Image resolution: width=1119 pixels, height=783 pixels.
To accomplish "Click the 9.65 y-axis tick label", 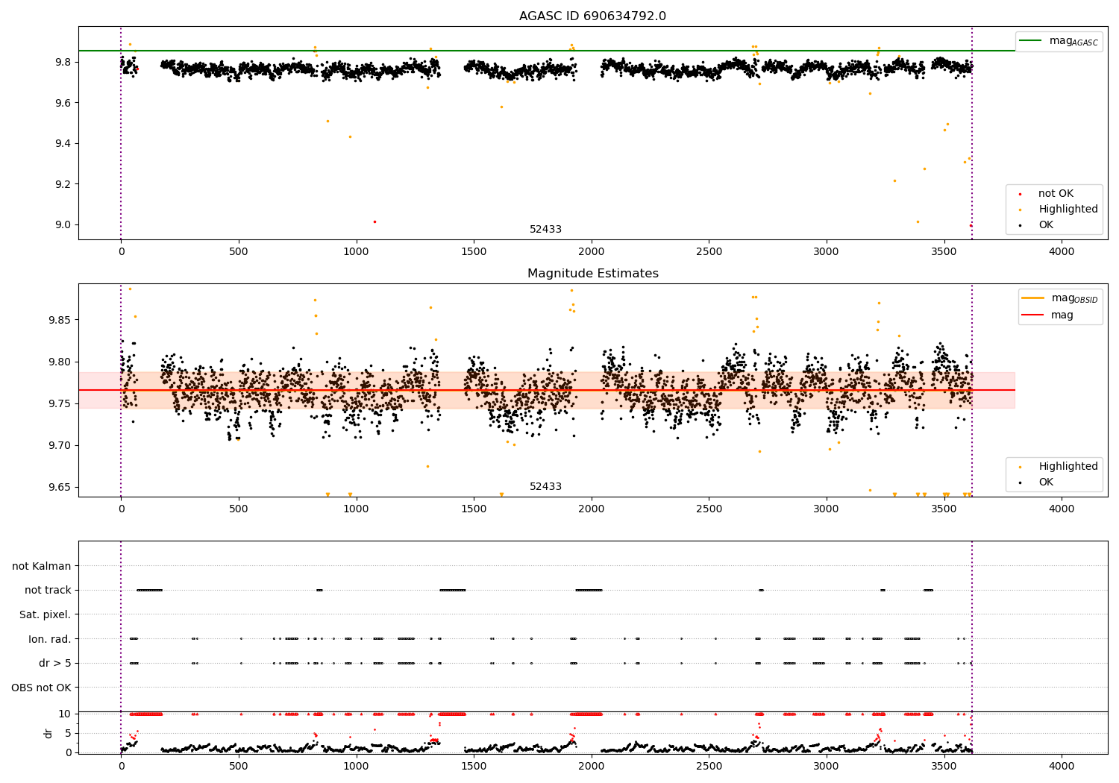I will coord(60,487).
